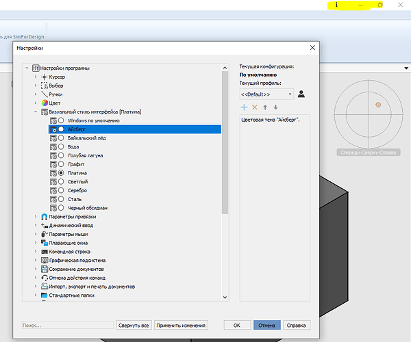Select the Голубая лагуна radio button

[61, 155]
